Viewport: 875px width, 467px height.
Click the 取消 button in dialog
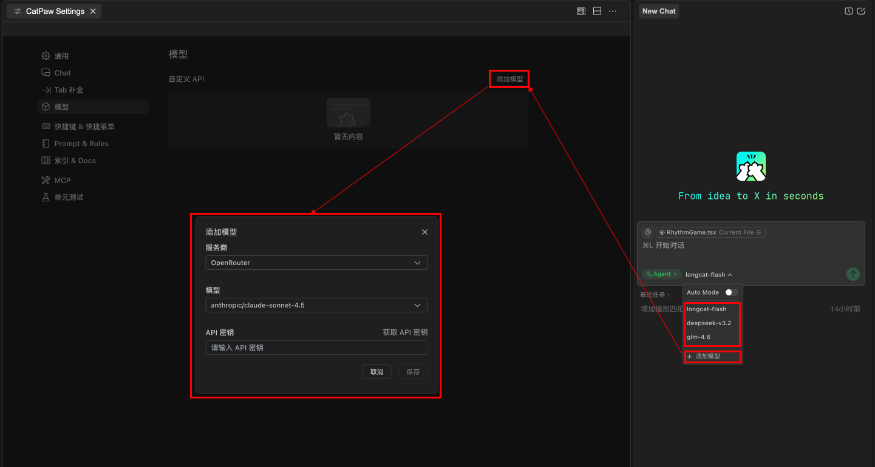[376, 372]
